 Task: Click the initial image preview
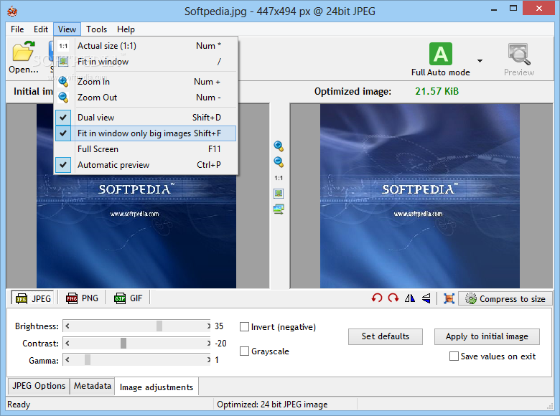click(x=136, y=231)
